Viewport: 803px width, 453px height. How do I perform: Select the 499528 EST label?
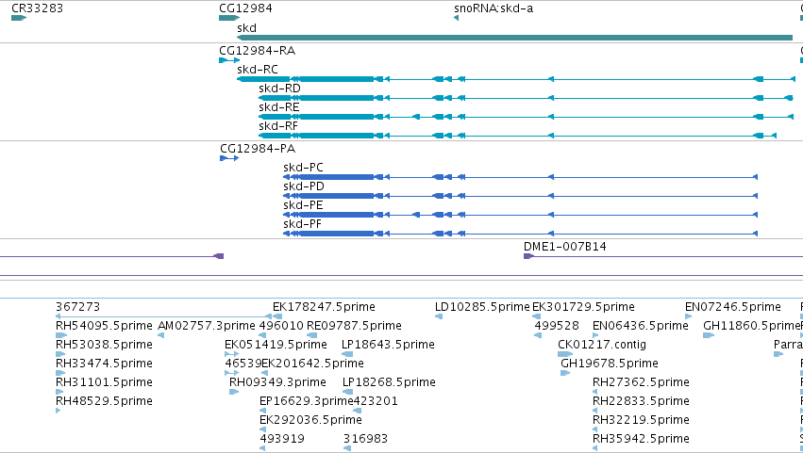tap(557, 326)
